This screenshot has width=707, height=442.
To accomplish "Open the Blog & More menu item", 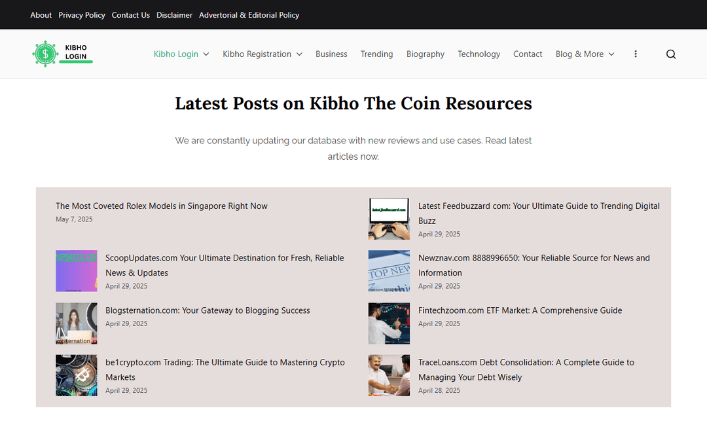I will tap(579, 54).
